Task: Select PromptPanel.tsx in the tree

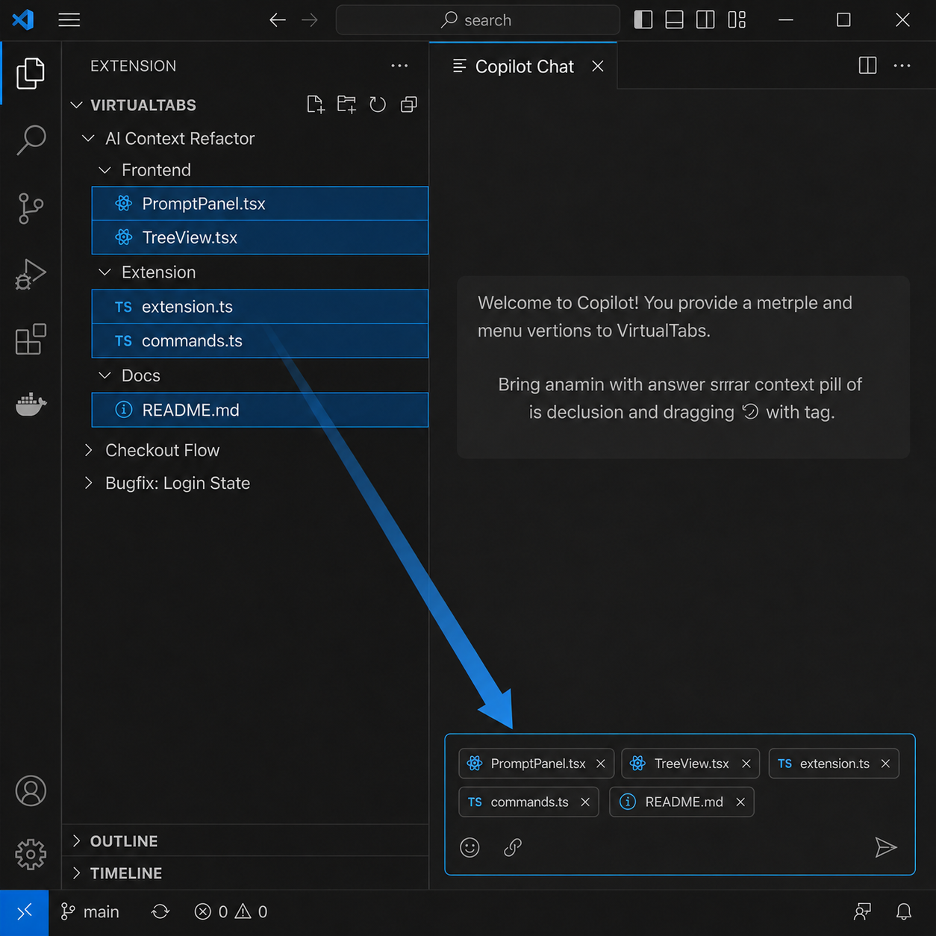Action: pyautogui.click(x=260, y=204)
